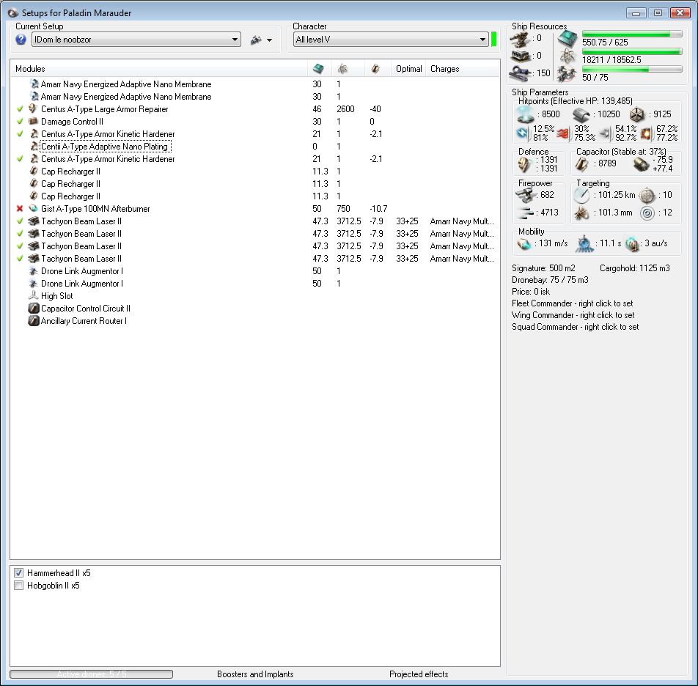The image size is (698, 686).
Task: Toggle the red X on Gist A-Type 100MN Afterburner
Action: [x=20, y=209]
